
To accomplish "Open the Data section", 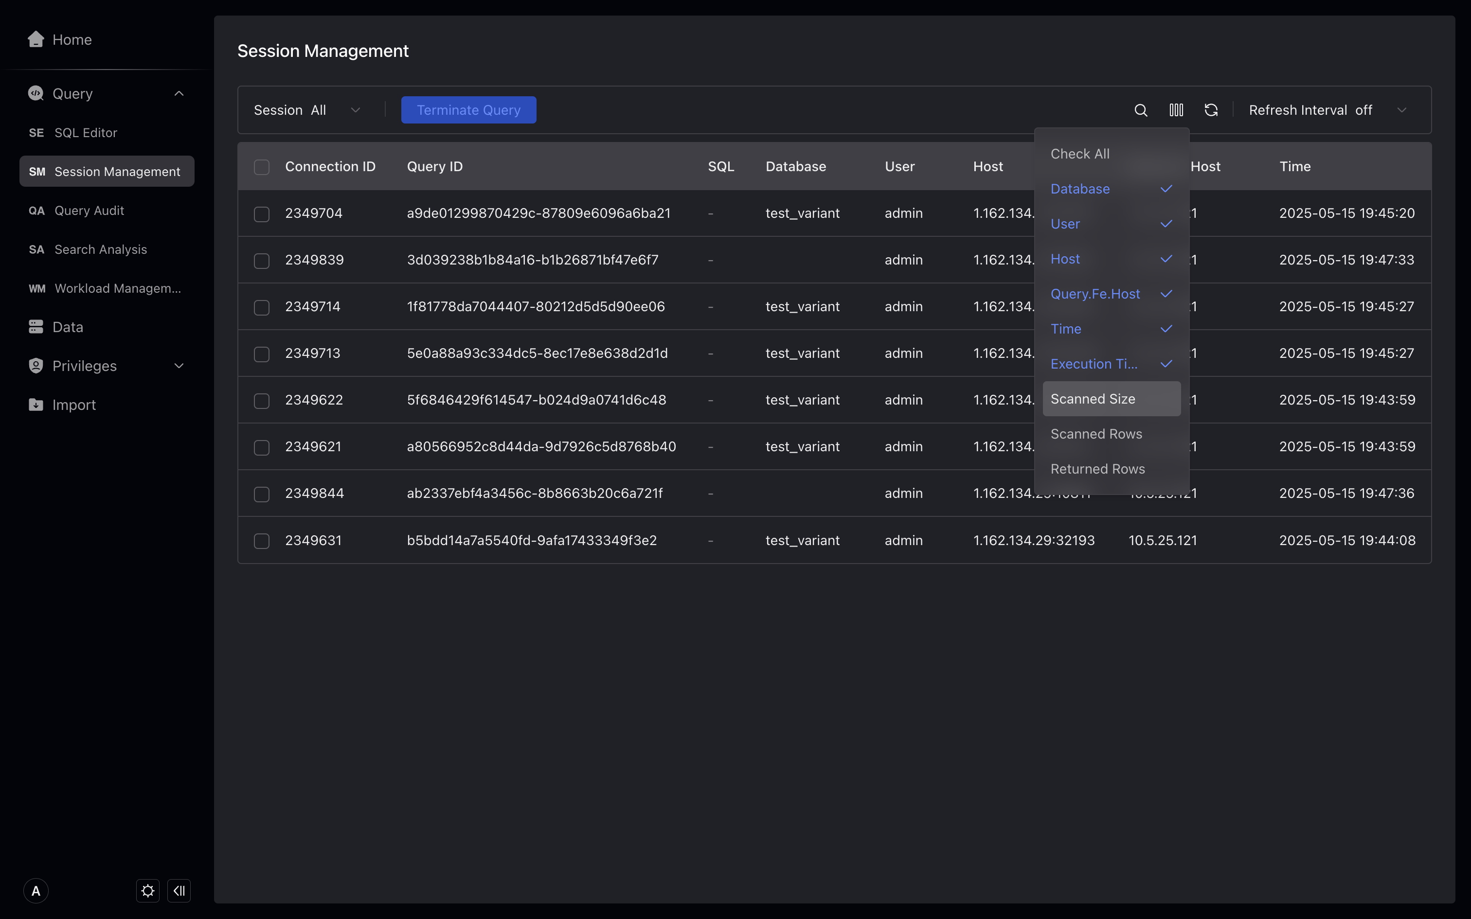I will pyautogui.click(x=55, y=327).
